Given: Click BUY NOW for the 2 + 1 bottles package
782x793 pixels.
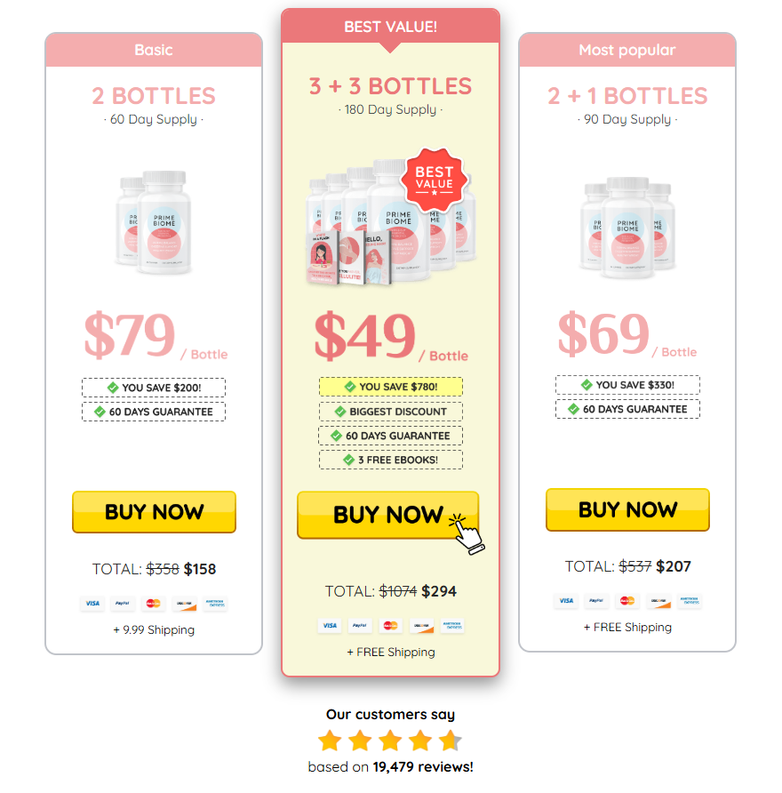Looking at the screenshot, I should click(628, 509).
